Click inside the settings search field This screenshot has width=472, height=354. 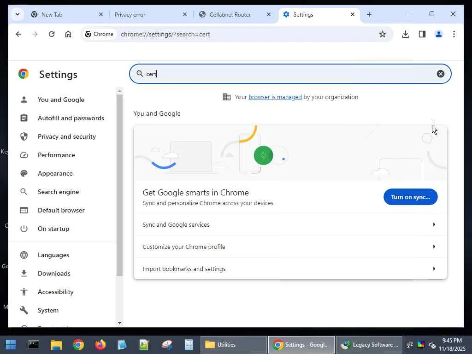click(x=290, y=74)
